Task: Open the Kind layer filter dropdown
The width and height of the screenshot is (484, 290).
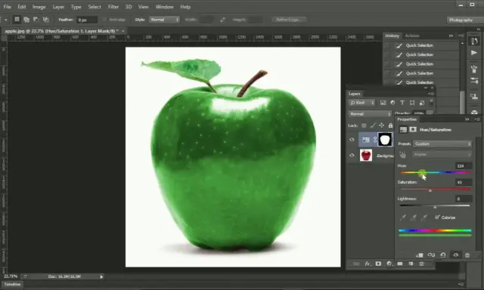Action: 362,103
